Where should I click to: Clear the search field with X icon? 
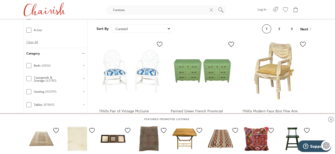[x=211, y=10]
